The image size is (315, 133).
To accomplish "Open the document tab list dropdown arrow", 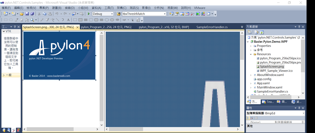I will 242,27.
